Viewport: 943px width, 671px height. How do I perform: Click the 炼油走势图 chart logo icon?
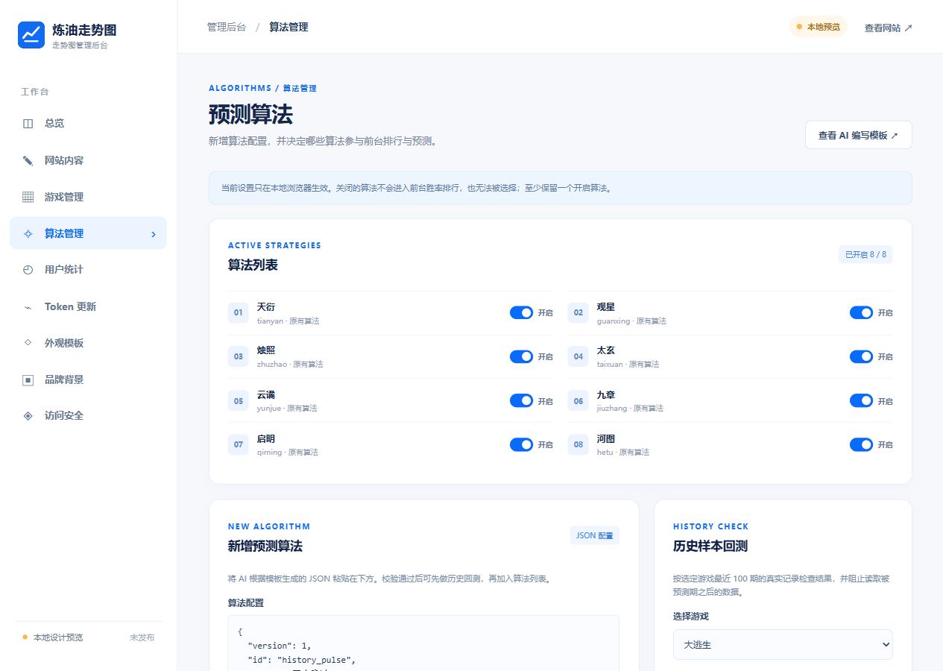pos(31,34)
